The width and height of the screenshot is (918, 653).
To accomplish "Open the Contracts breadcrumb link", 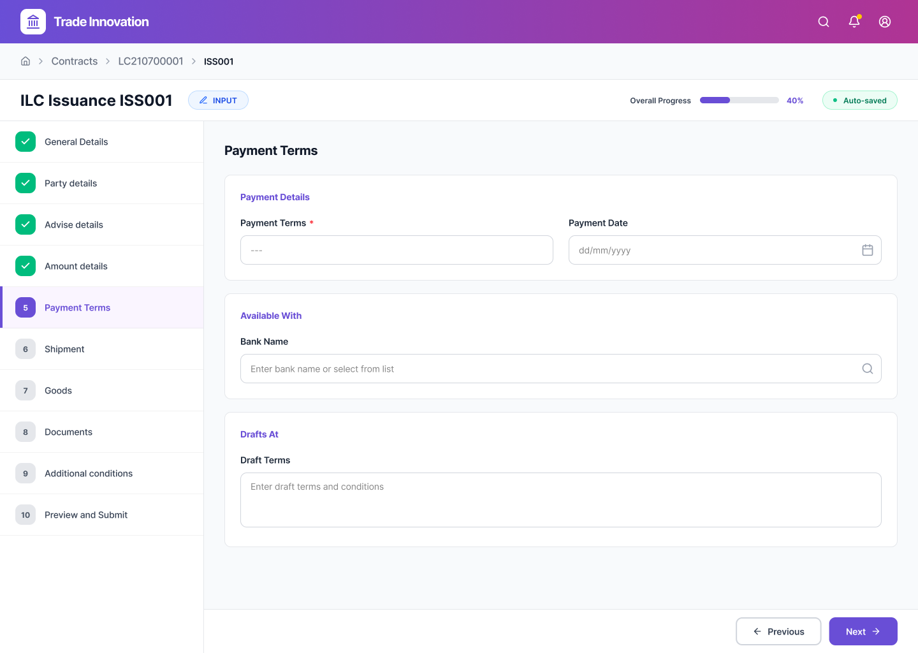I will click(74, 61).
